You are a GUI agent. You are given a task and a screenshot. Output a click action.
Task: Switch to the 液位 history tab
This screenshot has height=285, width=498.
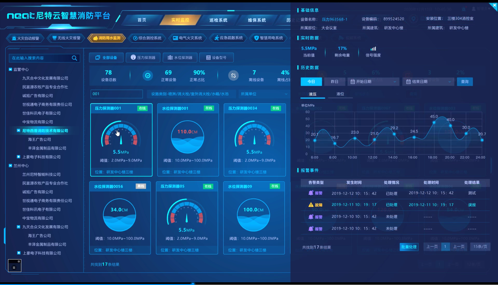click(340, 94)
